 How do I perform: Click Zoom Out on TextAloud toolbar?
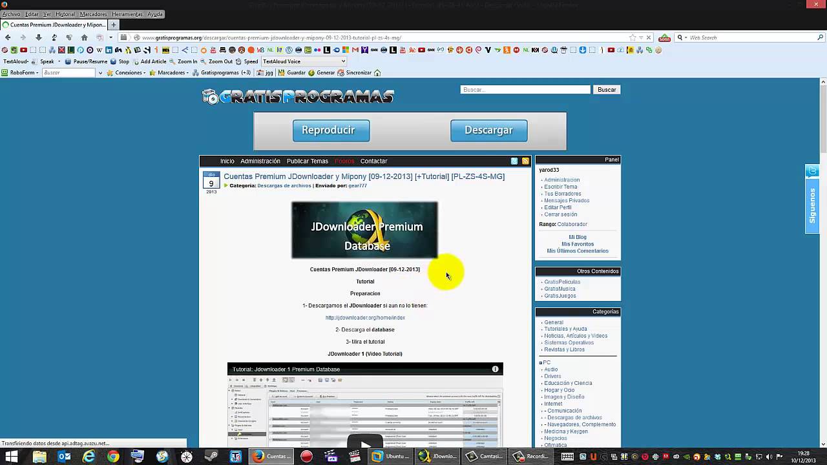pos(216,61)
